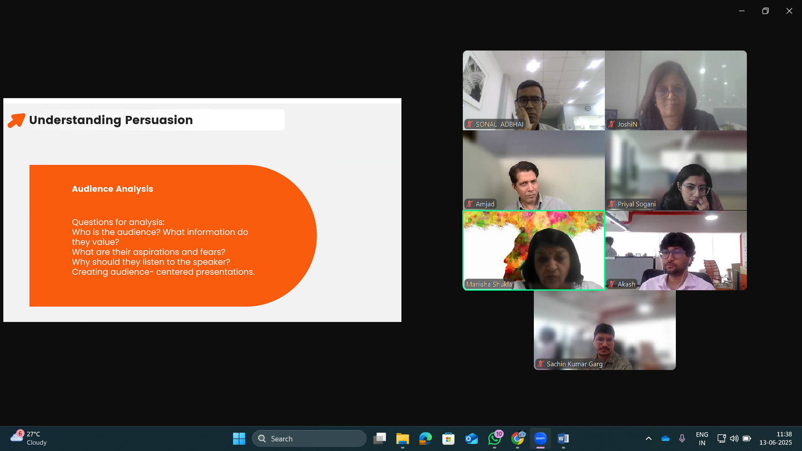
Task: Open Microsoft Store taskbar icon
Action: coord(449,438)
